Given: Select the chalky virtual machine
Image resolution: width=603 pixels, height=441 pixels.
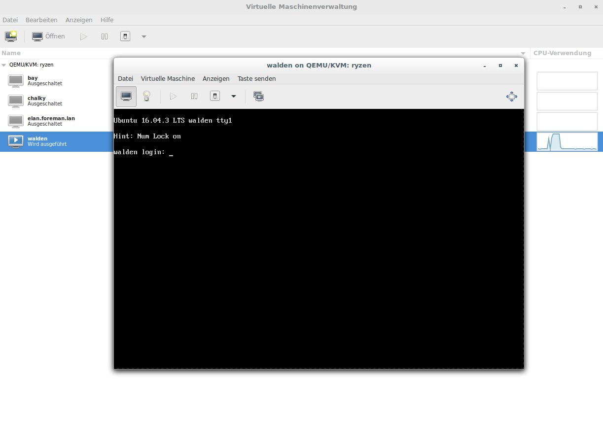Looking at the screenshot, I should tap(36, 101).
